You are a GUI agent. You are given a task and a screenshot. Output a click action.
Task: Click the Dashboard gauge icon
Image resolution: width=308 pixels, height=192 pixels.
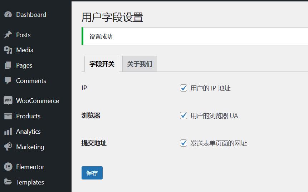click(x=8, y=15)
